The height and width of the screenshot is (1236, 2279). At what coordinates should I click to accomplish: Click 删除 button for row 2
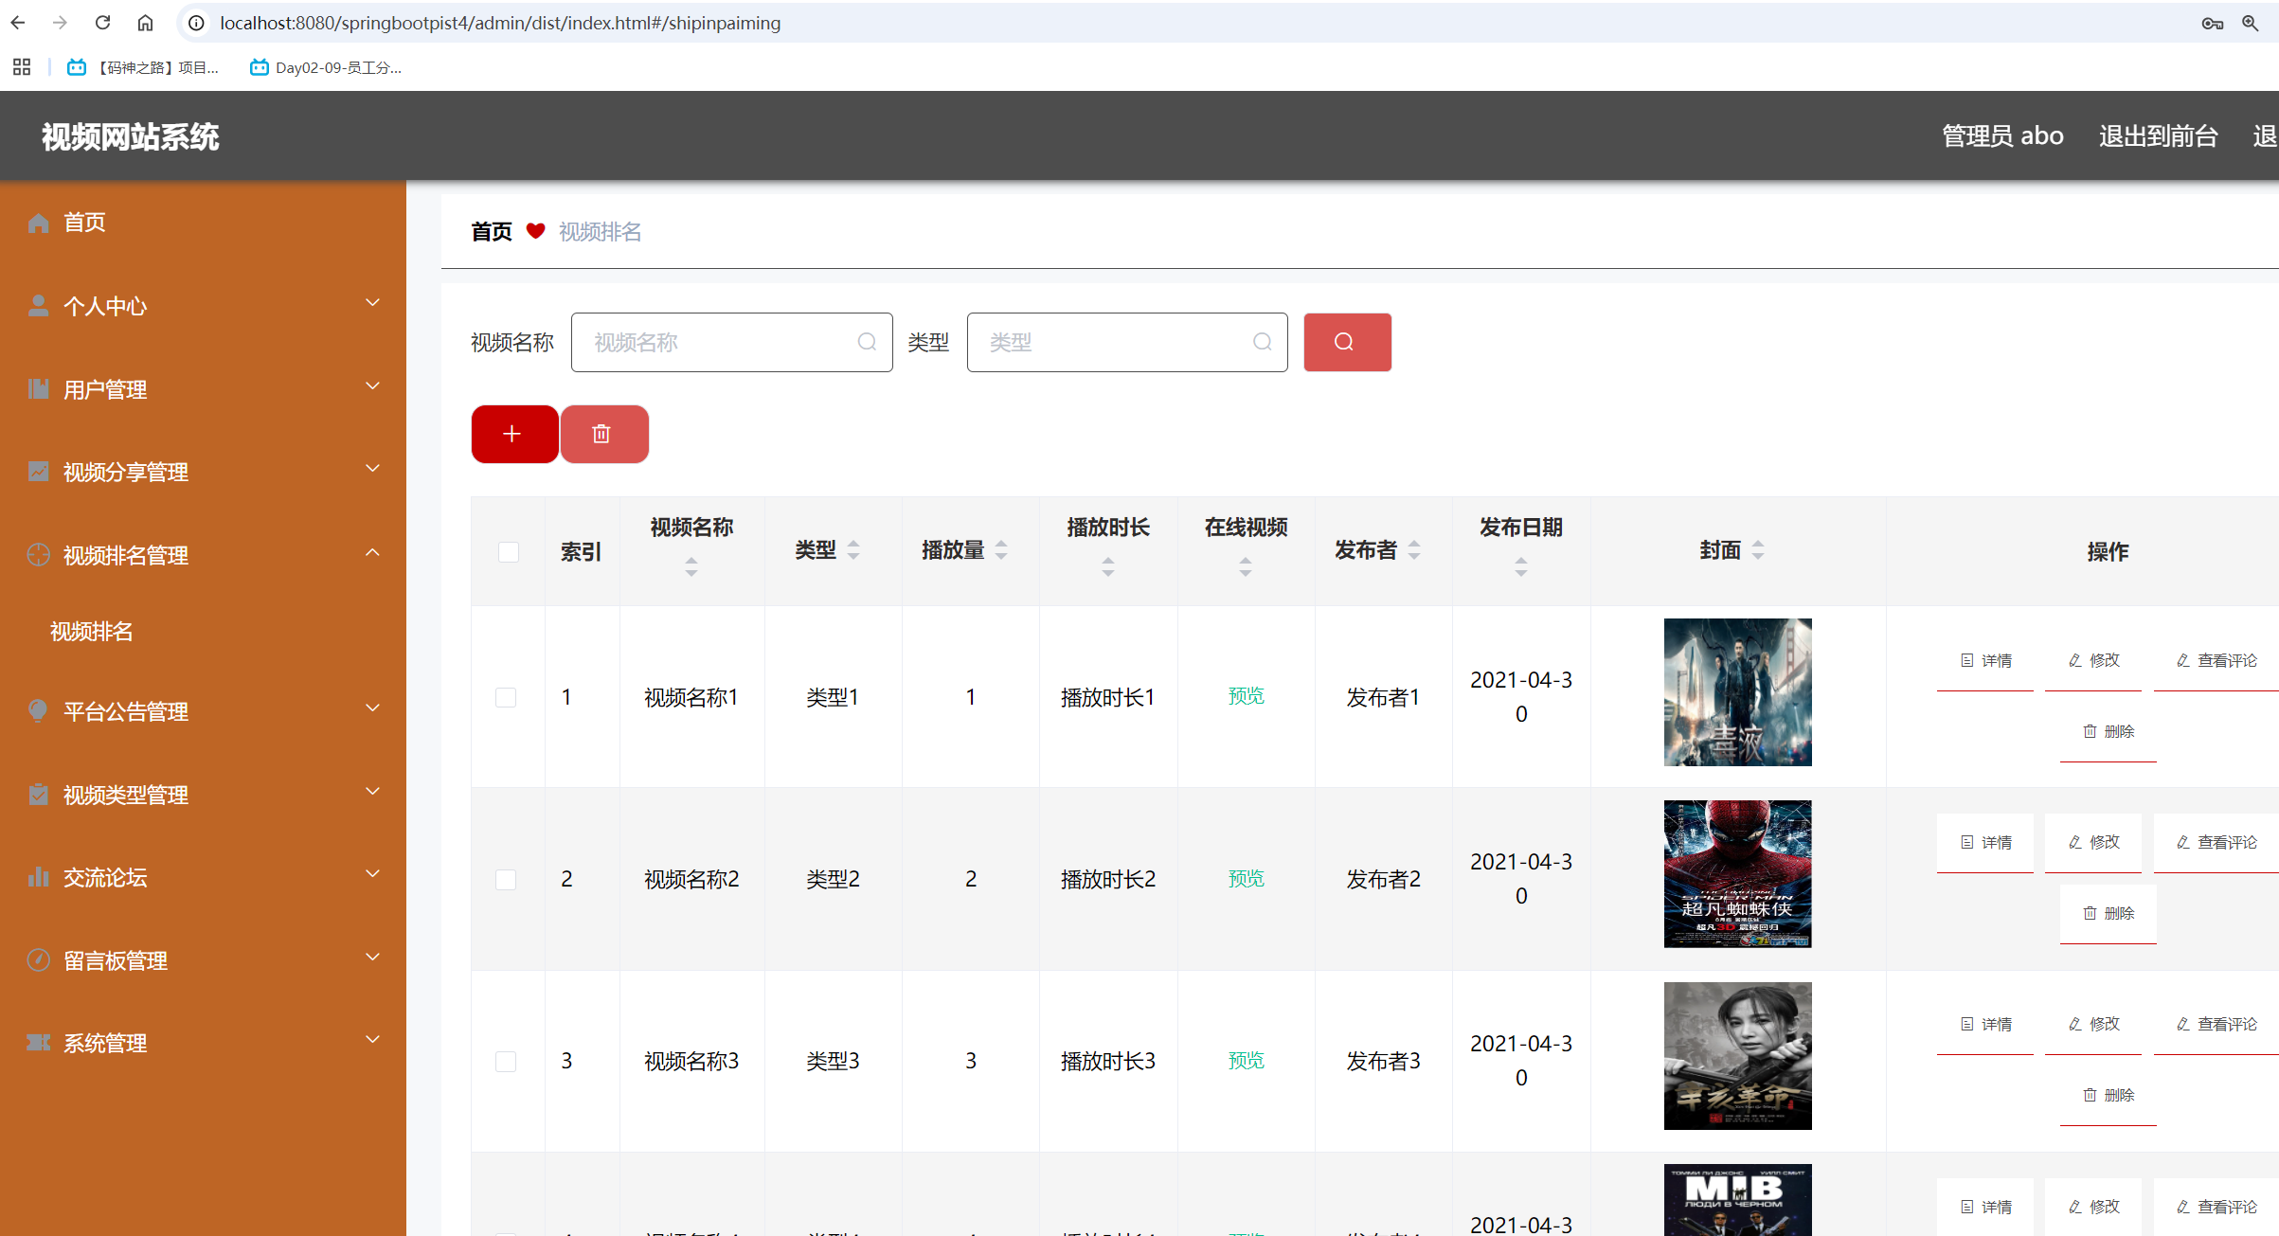[x=2109, y=914]
